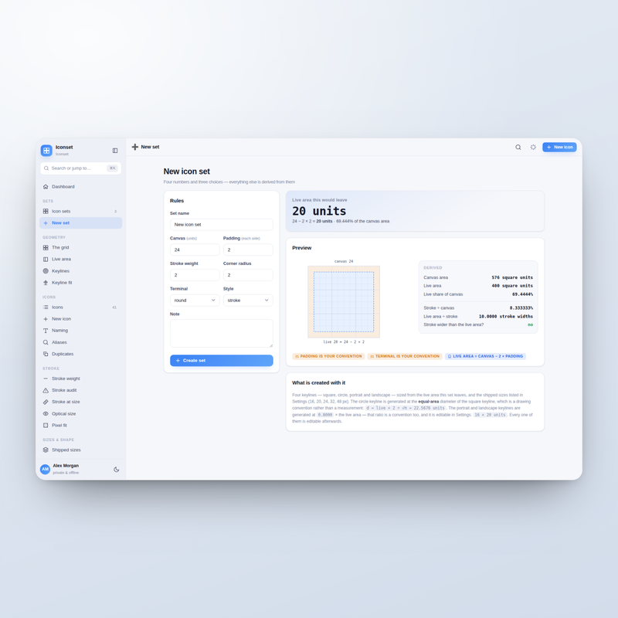618x618 pixels.
Task: Click the 20 units live area value
Action: pos(319,211)
